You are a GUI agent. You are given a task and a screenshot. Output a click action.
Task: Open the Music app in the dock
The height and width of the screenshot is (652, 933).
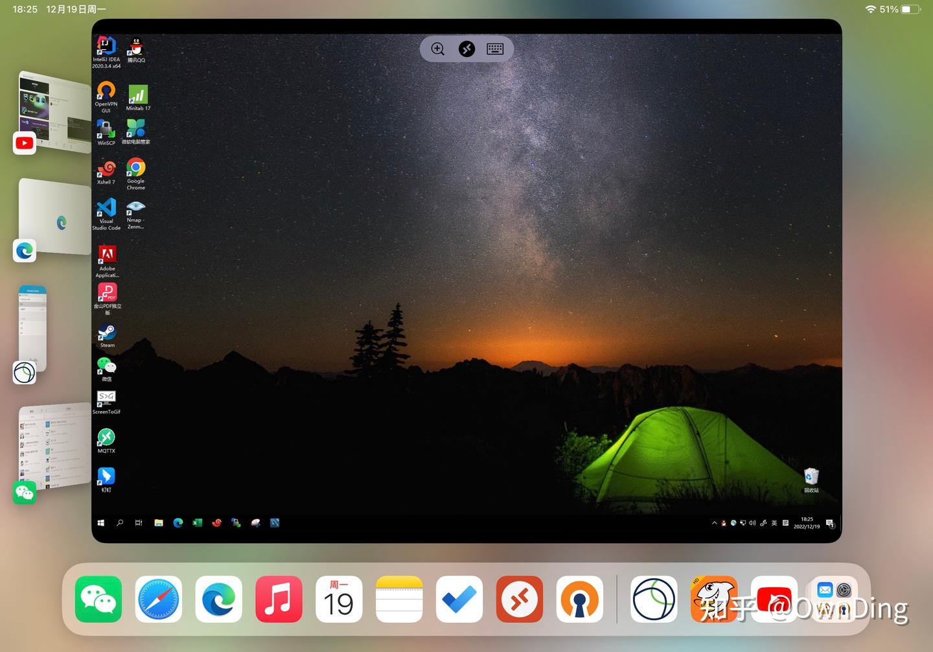click(279, 600)
